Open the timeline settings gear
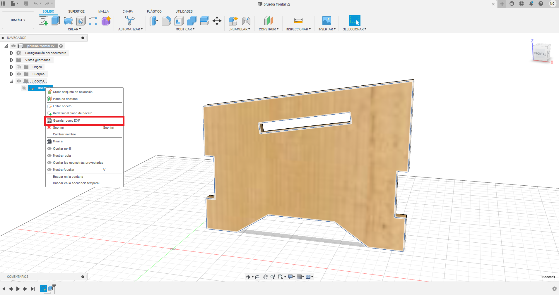The image size is (559, 295). [x=554, y=289]
